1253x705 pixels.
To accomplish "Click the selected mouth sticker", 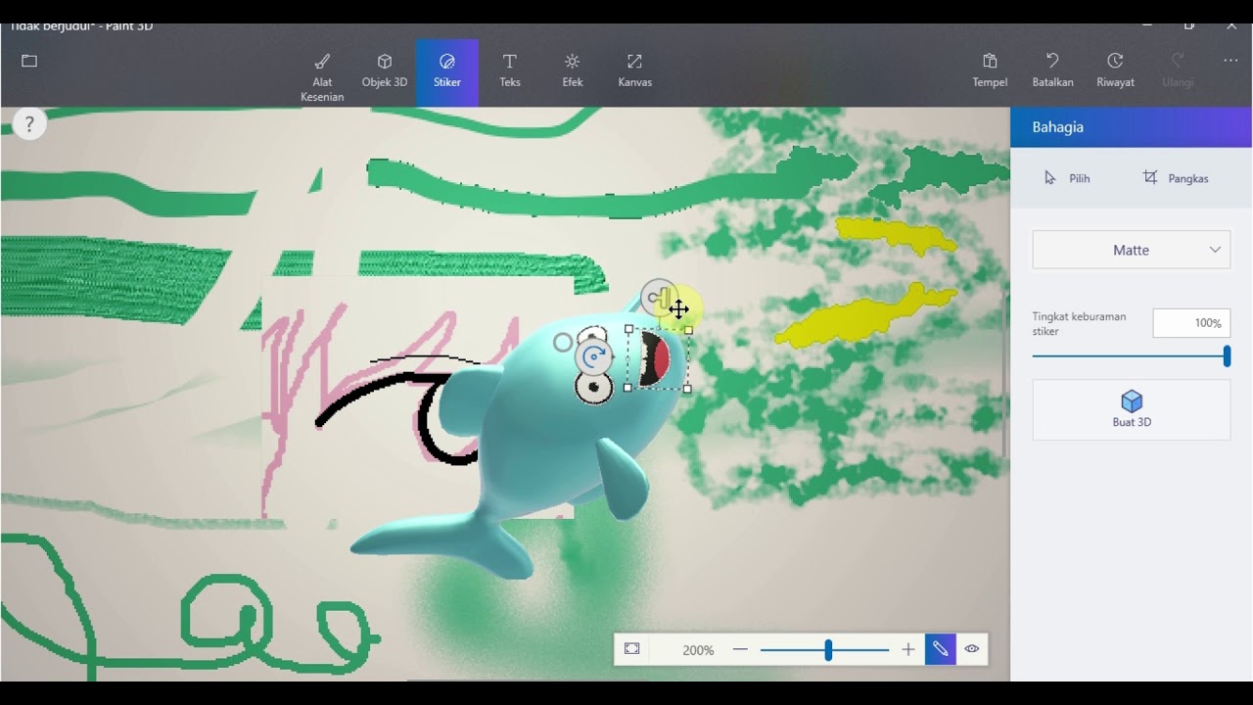I will [657, 359].
